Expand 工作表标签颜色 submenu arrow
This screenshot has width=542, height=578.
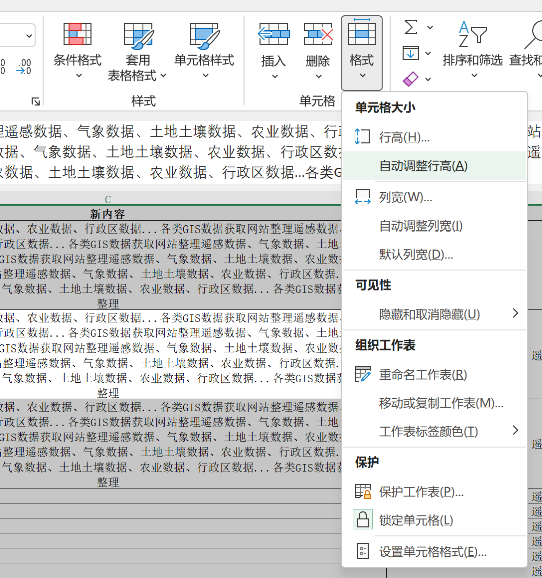(x=516, y=430)
